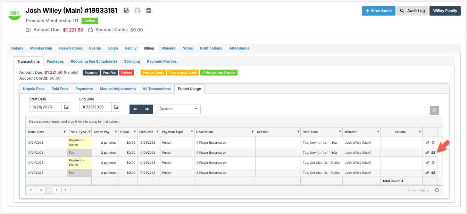Refresh the punch usage grid
Viewport: 467px width, 214px height.
(437, 190)
